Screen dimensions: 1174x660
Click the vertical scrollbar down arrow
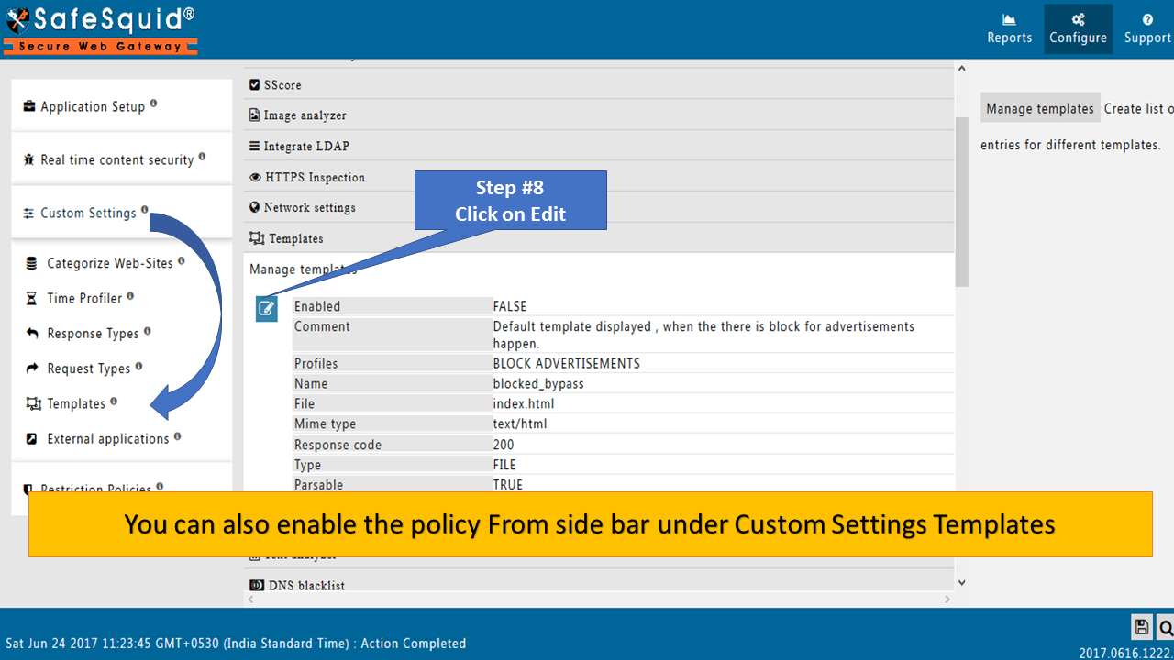point(961,582)
